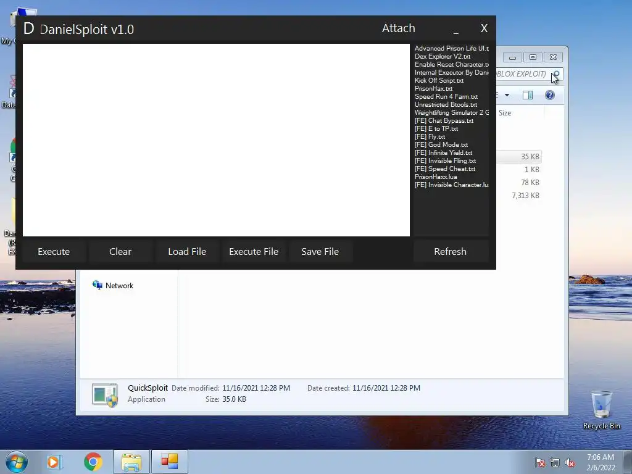Select Network in Explorer navigation pane
The image size is (632, 474).
tap(114, 285)
